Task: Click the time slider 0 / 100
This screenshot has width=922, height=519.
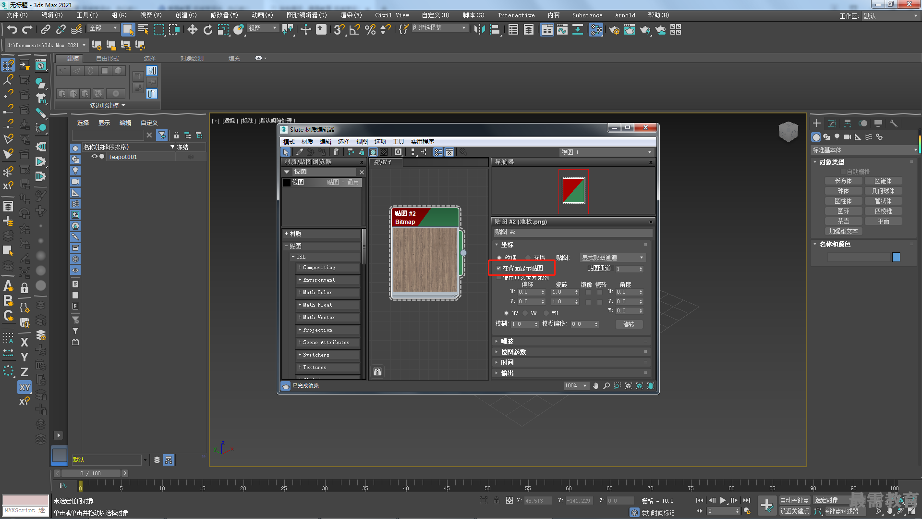Action: [90, 473]
